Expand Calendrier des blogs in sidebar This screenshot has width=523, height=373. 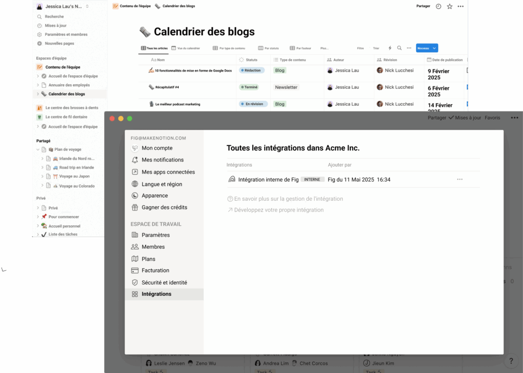pyautogui.click(x=38, y=94)
